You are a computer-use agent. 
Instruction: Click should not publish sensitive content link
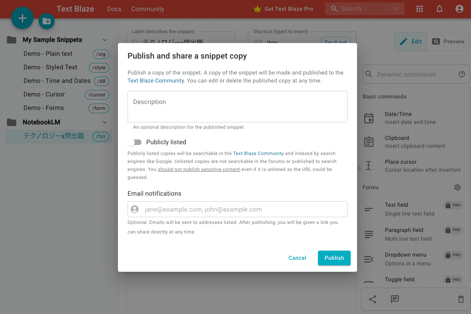click(x=199, y=169)
